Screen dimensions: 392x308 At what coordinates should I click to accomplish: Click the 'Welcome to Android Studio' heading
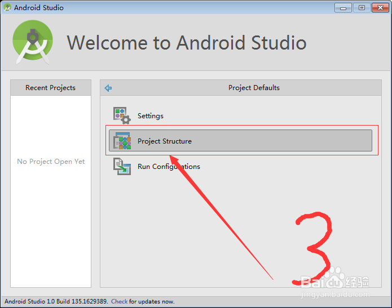pyautogui.click(x=187, y=43)
